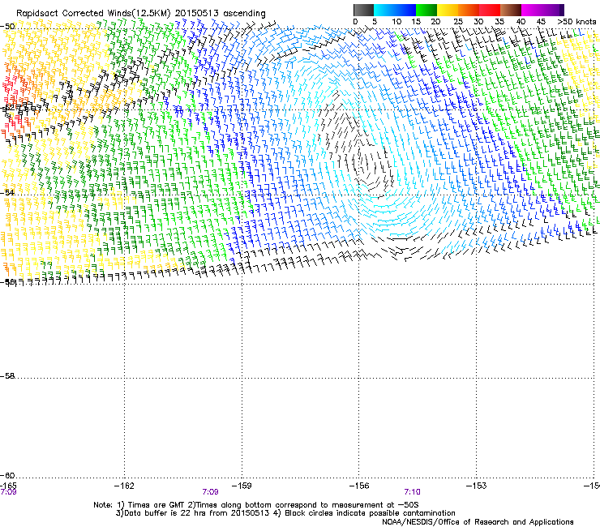Click the dark purple >50 knots swatch
The height and width of the screenshot is (527, 600).
562,10
